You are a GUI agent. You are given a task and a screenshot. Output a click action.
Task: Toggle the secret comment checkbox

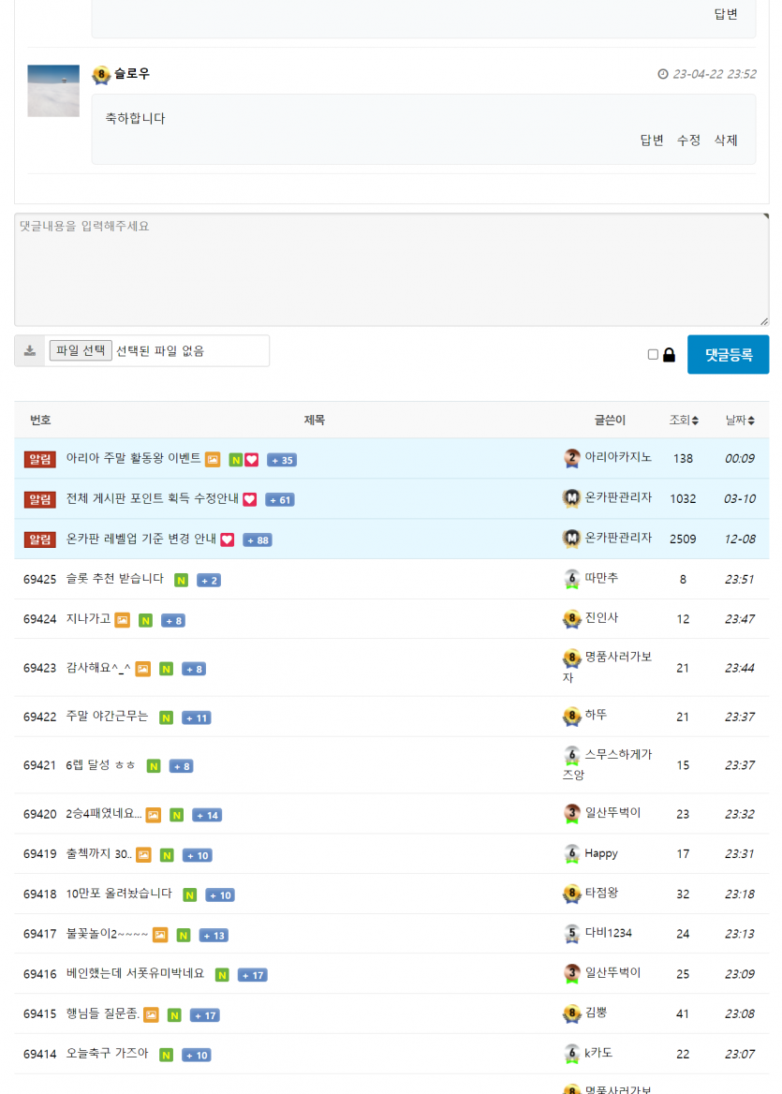click(653, 354)
